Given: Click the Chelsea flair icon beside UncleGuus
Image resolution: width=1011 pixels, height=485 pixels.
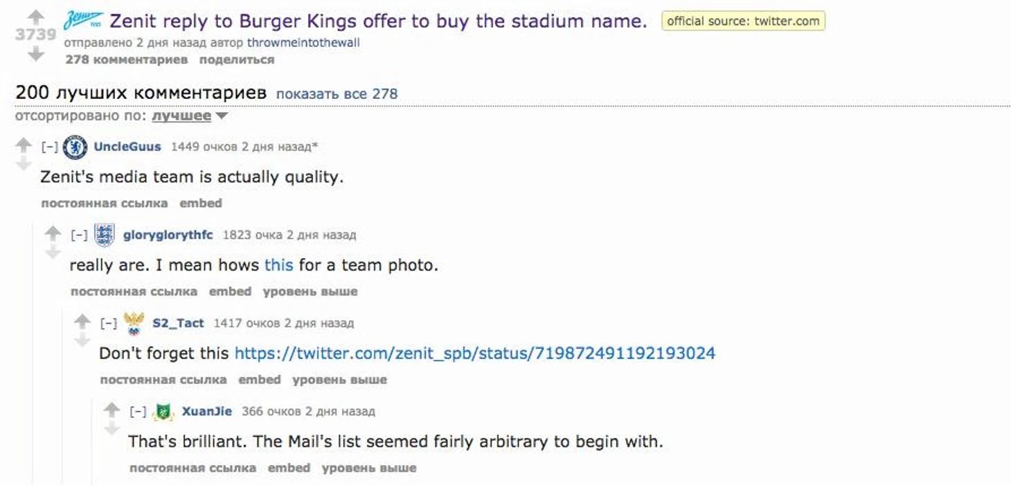Looking at the screenshot, I should (75, 147).
